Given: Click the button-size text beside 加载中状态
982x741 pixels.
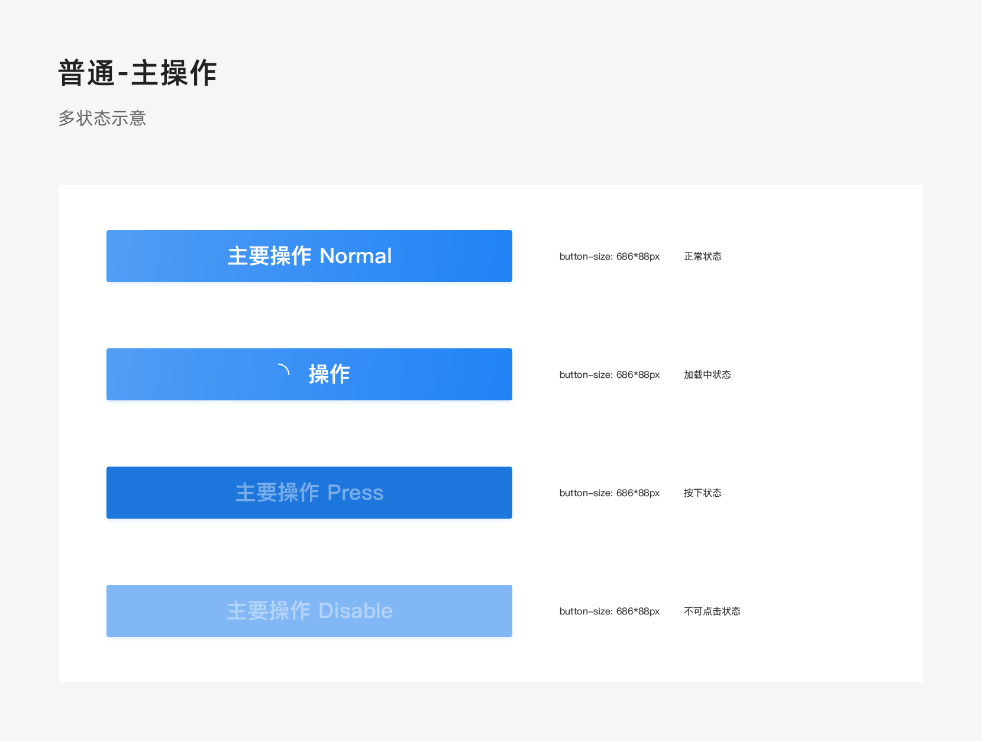Looking at the screenshot, I should pos(609,374).
